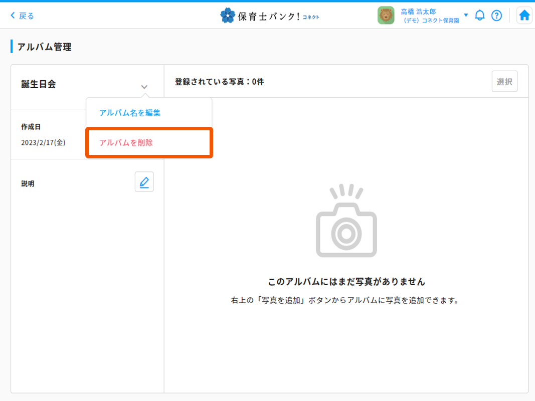
Task: Open the account dropdown arrow by the username
Action: 466,15
